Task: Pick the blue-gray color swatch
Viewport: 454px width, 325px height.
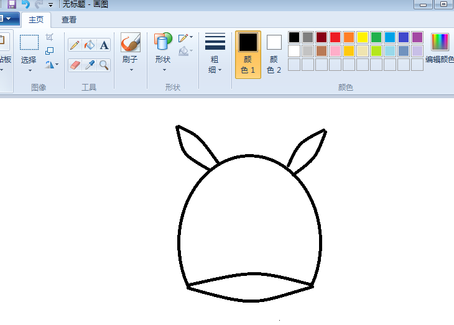Action: click(x=404, y=51)
